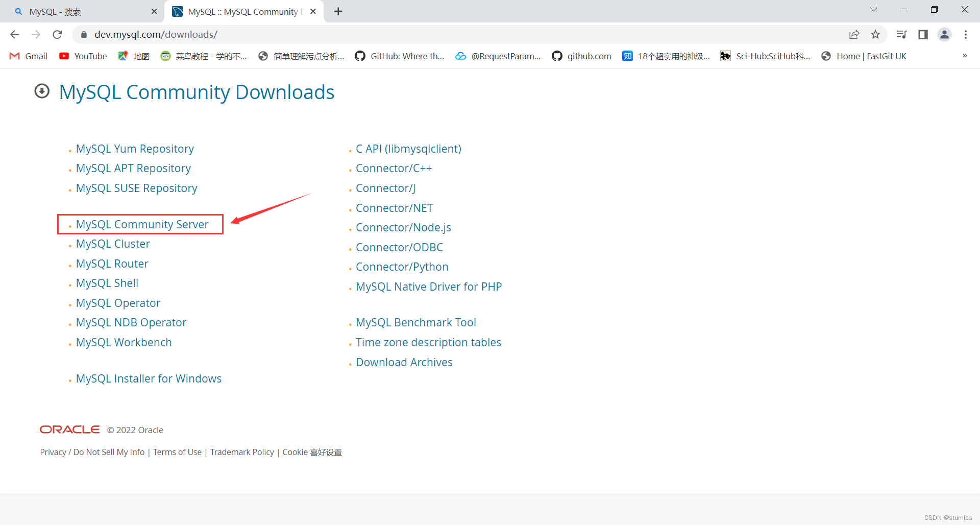Expand the tab search chevron
Screen dimensions: 980x525
[873, 10]
